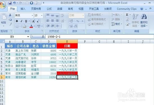Click the insert function fx icon

click(x=43, y=37)
